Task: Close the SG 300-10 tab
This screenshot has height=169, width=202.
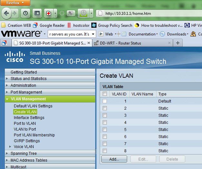Action: coord(89,43)
